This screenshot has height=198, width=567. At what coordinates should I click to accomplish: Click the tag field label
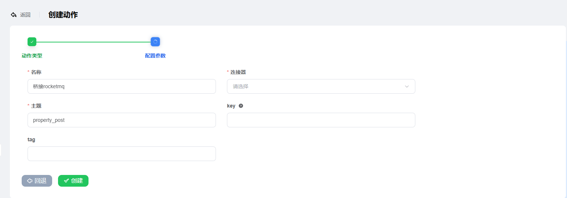click(31, 139)
